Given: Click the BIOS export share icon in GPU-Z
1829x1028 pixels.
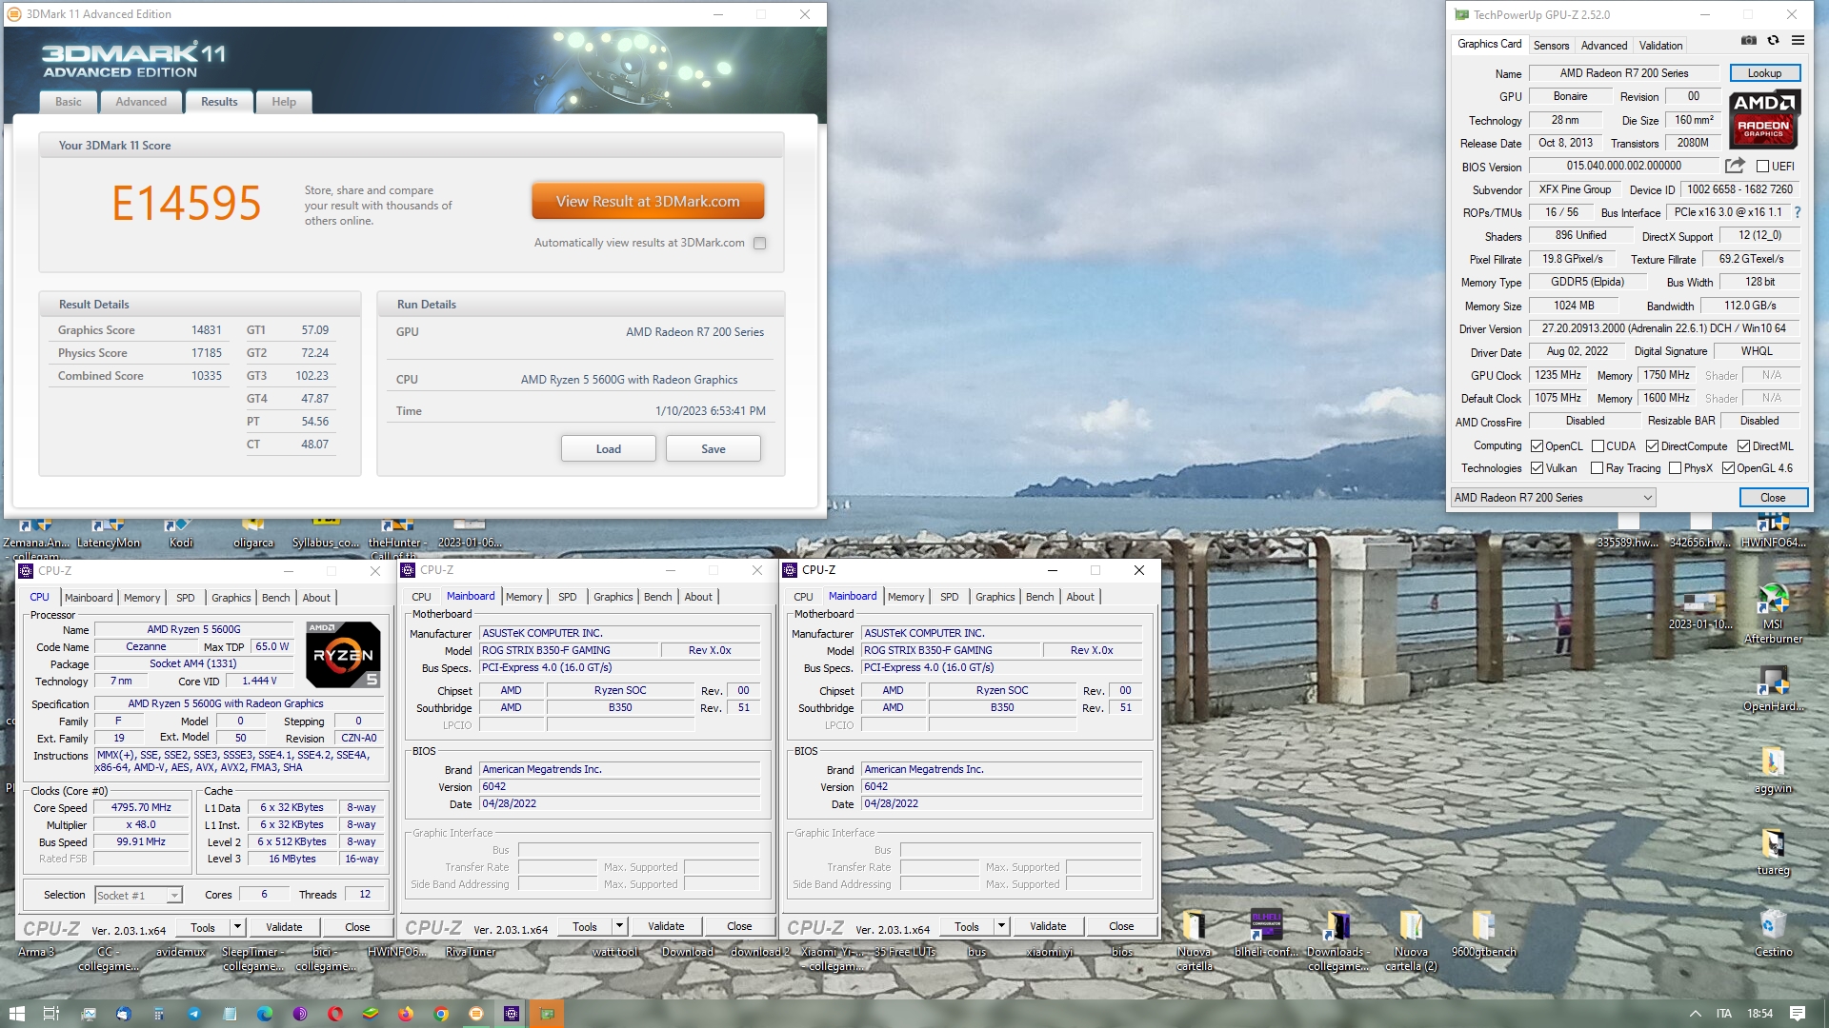Looking at the screenshot, I should 1735,166.
